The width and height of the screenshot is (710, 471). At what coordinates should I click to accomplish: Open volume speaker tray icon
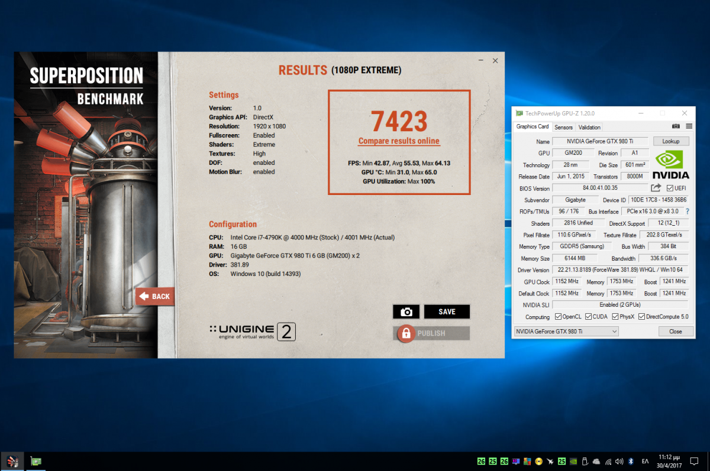[619, 461]
